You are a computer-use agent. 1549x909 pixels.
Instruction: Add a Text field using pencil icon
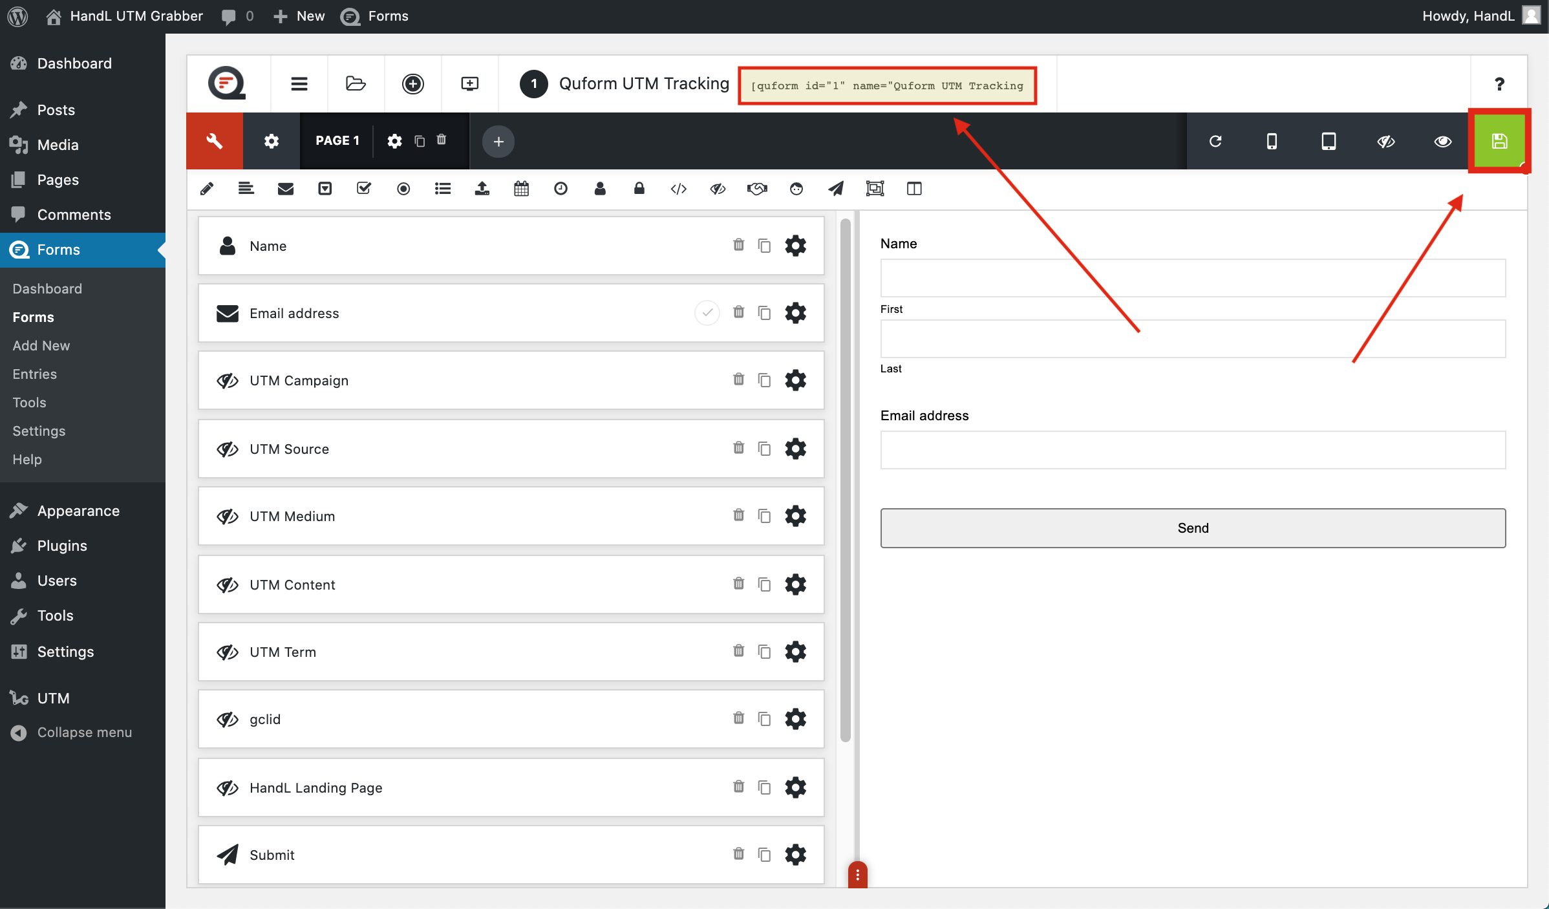coord(207,189)
